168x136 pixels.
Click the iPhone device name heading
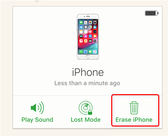[x=88, y=72]
